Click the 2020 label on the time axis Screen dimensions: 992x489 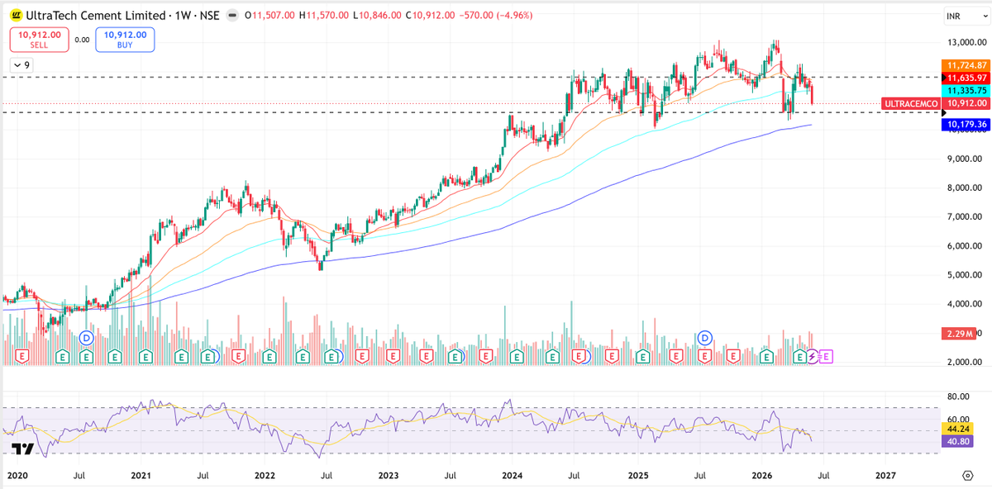click(x=16, y=476)
